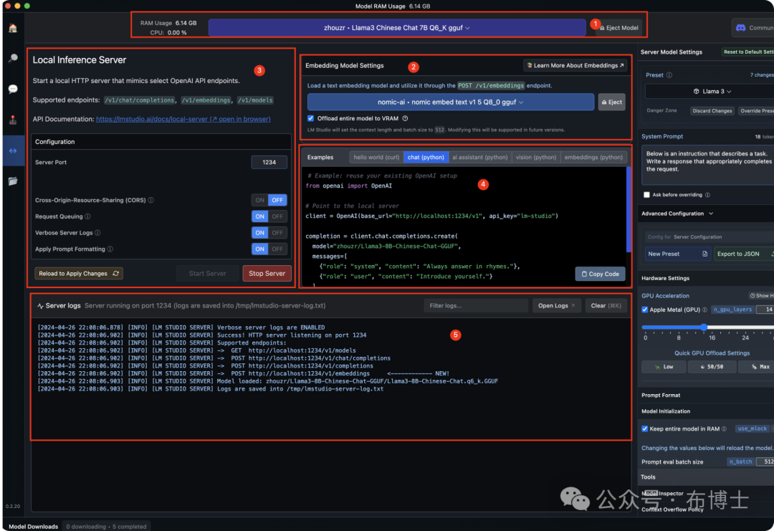
Task: Toggle the Request Queuing switch
Action: 269,216
